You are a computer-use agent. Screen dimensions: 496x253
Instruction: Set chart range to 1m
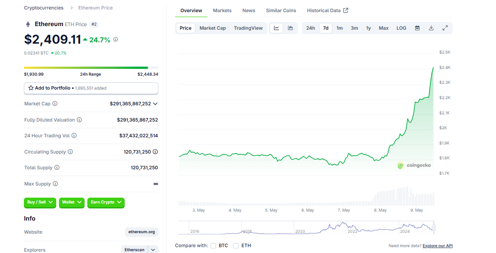pos(339,28)
